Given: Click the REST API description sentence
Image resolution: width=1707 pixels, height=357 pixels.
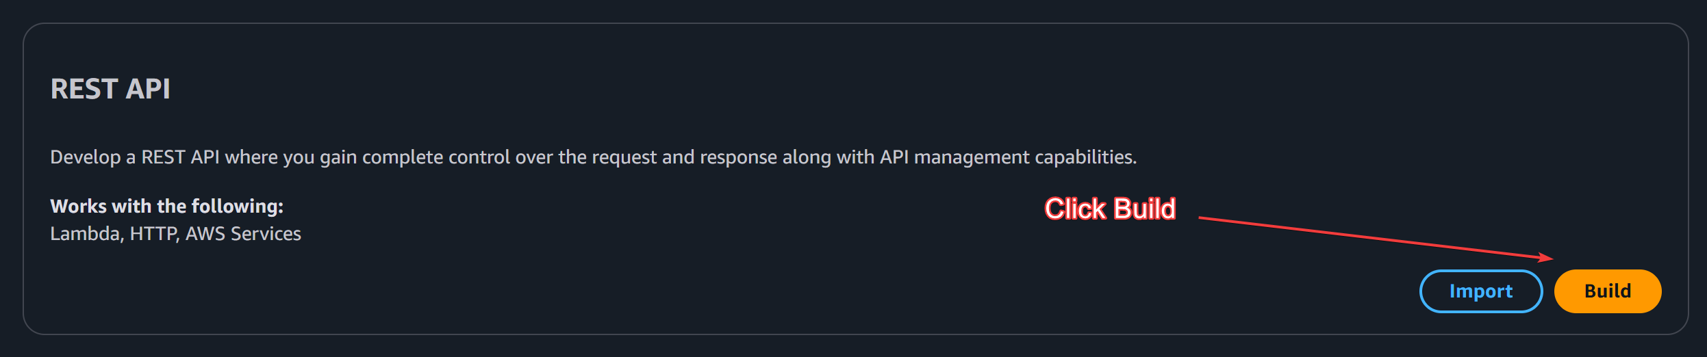Looking at the screenshot, I should pyautogui.click(x=593, y=157).
